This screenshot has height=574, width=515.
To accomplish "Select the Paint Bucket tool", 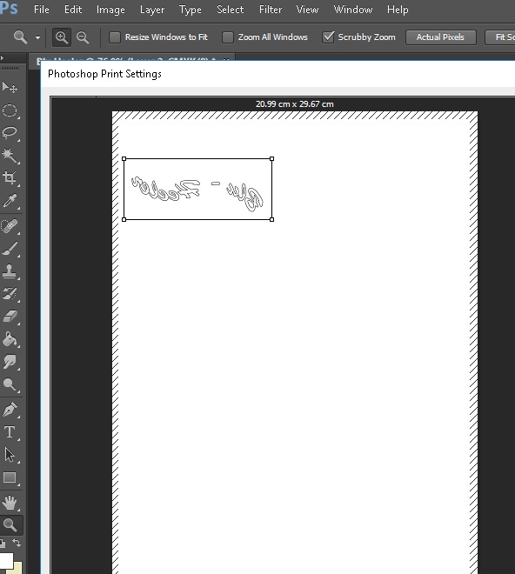I will click(x=10, y=339).
